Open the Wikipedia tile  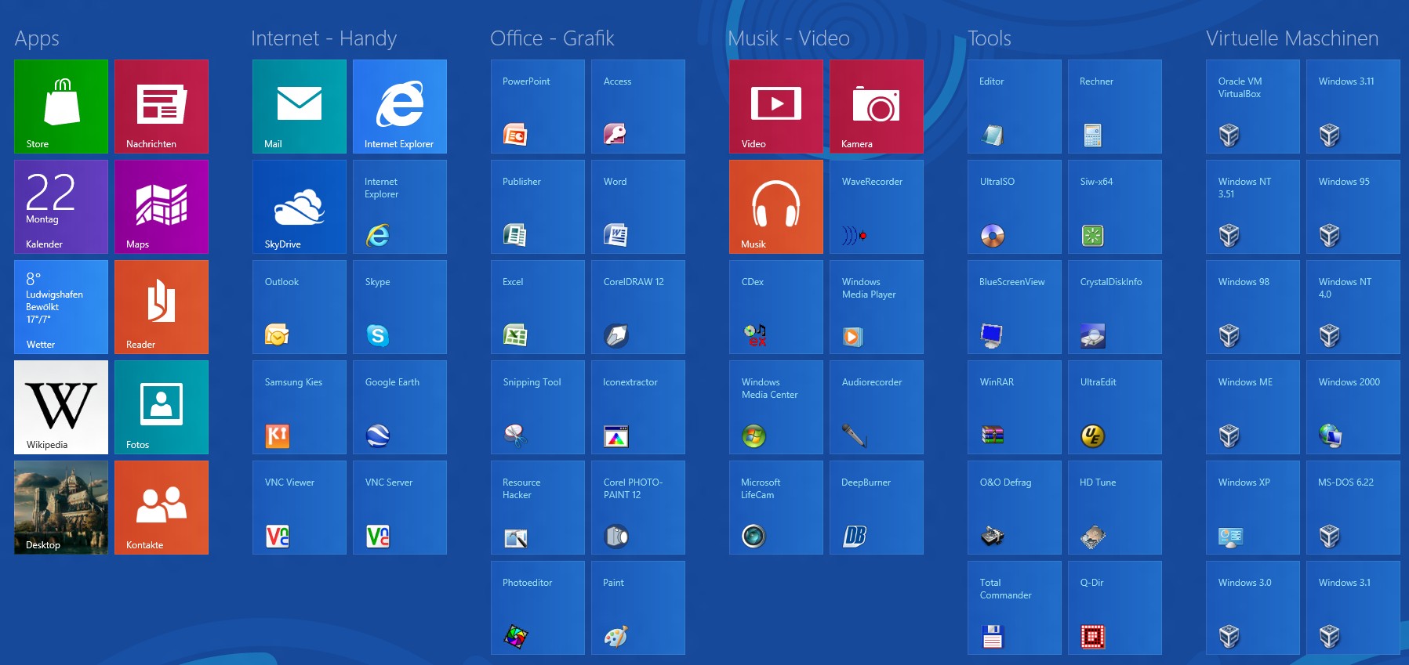(x=61, y=407)
